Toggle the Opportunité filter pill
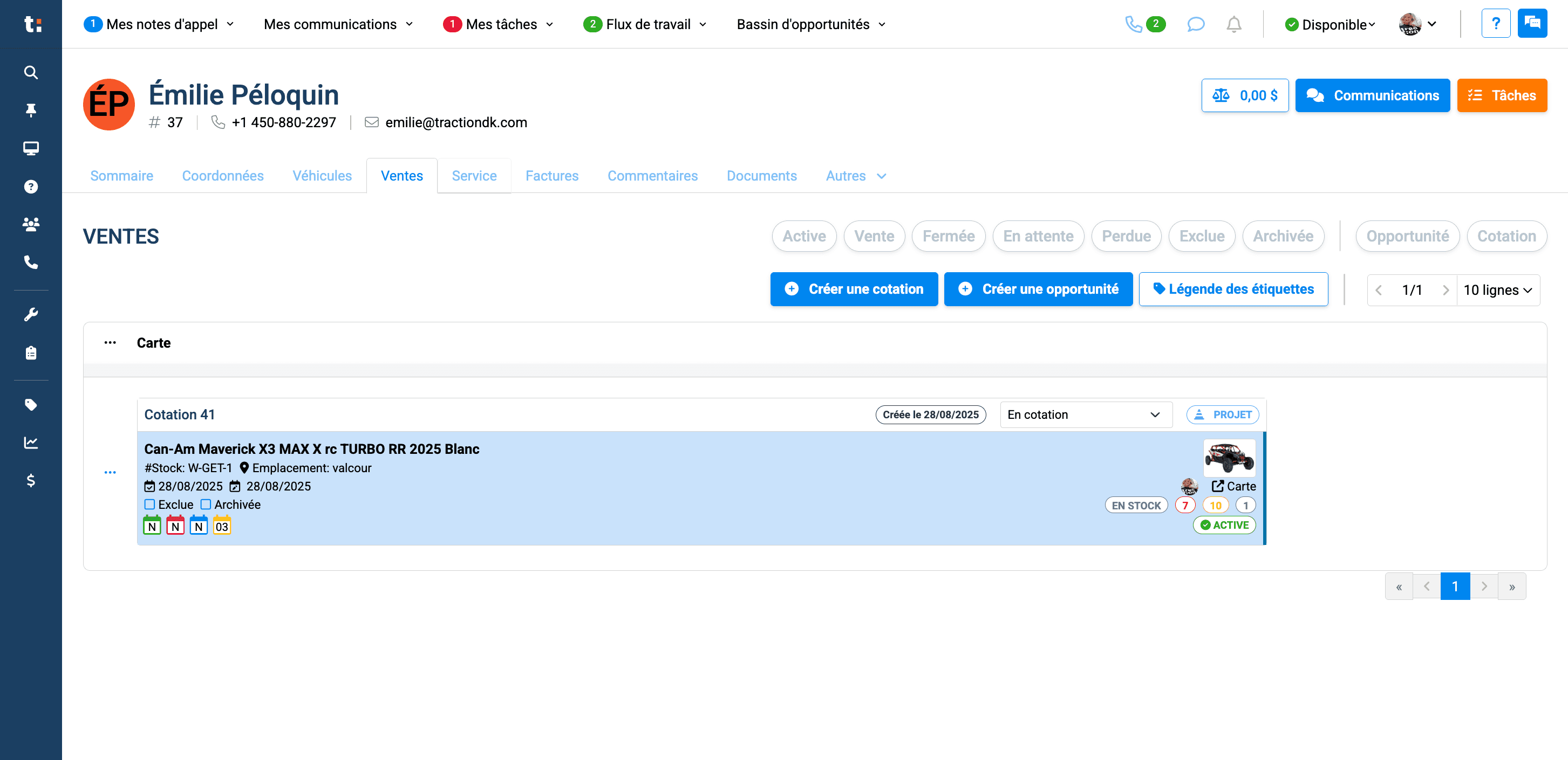Viewport: 1568px width, 760px height. pos(1407,236)
